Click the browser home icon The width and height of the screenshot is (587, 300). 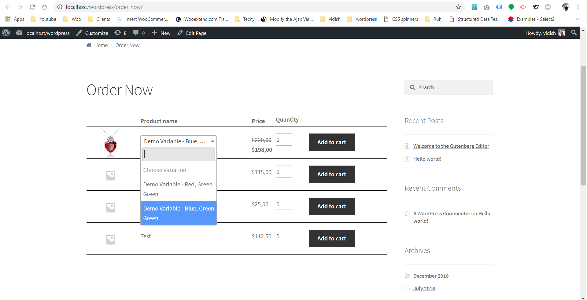[45, 7]
